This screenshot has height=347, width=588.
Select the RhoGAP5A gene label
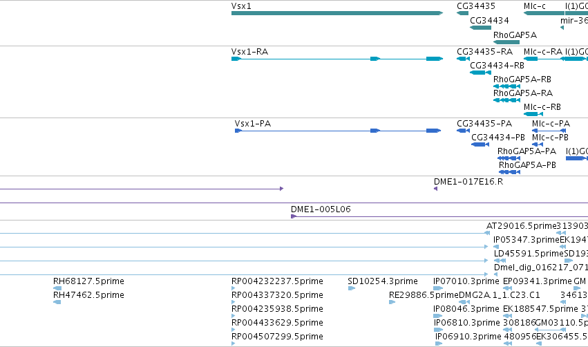515,35
